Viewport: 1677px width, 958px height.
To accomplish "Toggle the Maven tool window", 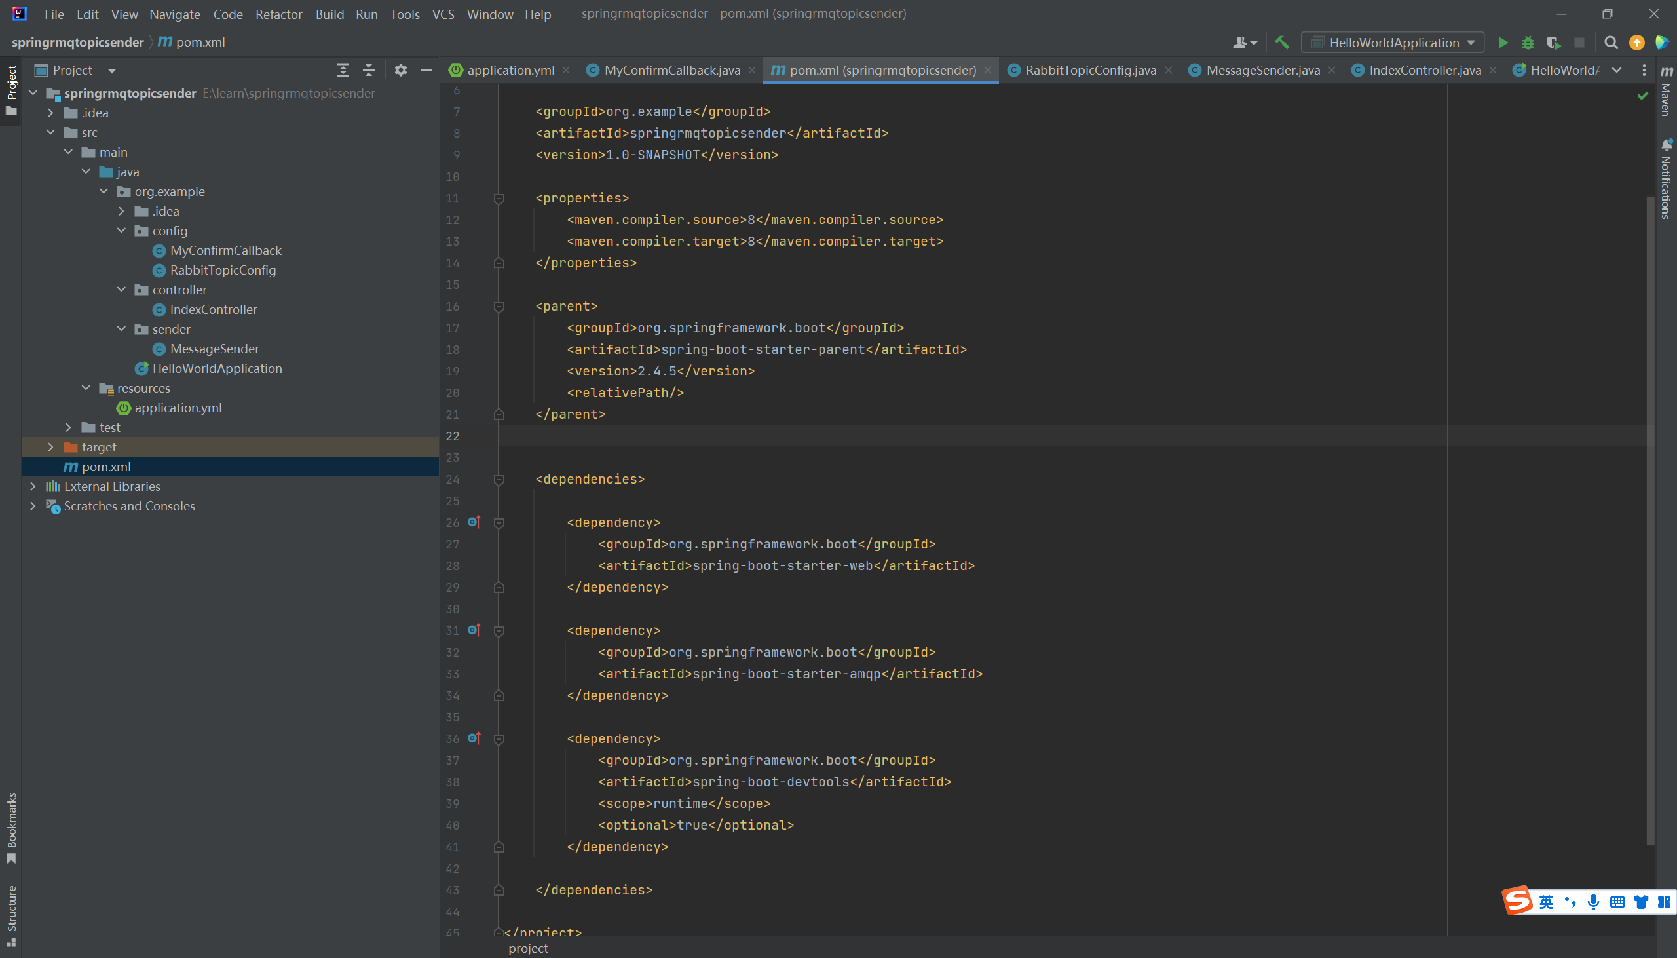I will (1666, 92).
